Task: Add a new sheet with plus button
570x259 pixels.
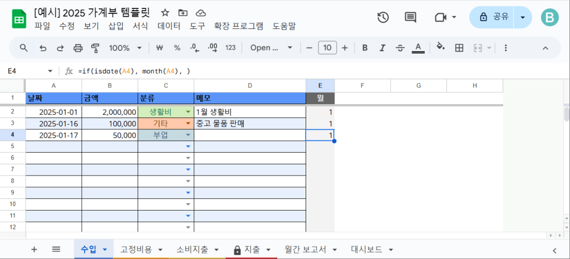Action: (34, 250)
